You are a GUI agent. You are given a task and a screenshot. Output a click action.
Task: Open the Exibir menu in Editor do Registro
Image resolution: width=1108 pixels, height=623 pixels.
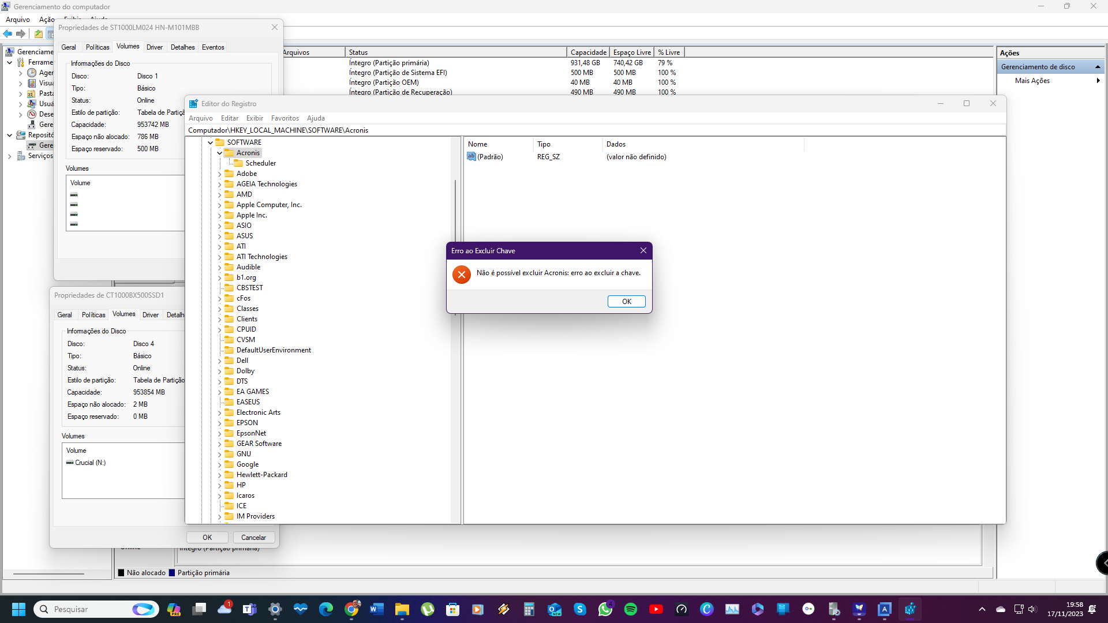click(x=254, y=118)
